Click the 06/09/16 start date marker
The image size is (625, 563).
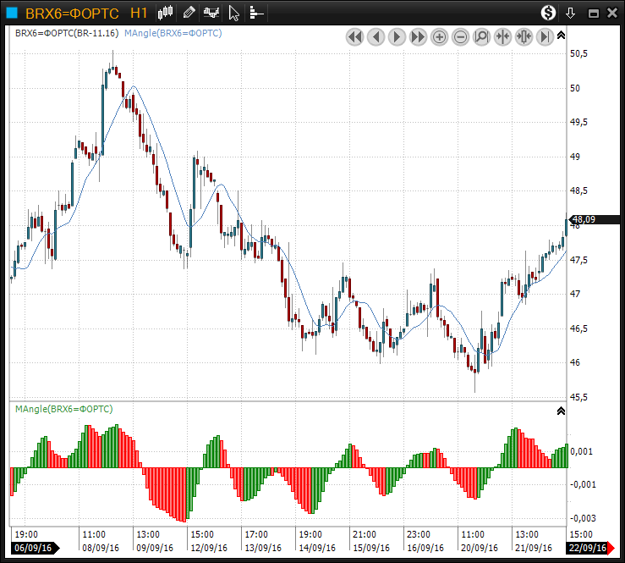[x=31, y=548]
